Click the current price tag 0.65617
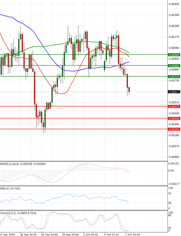This screenshot has width=181, height=236. pyautogui.click(x=173, y=92)
